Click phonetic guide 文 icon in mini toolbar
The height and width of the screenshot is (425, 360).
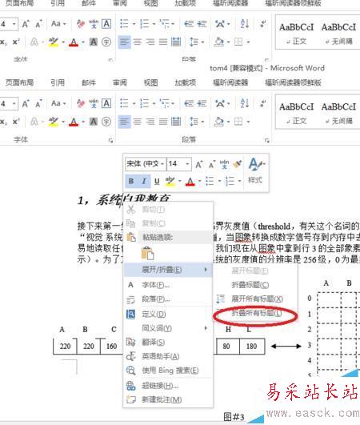pos(224,164)
